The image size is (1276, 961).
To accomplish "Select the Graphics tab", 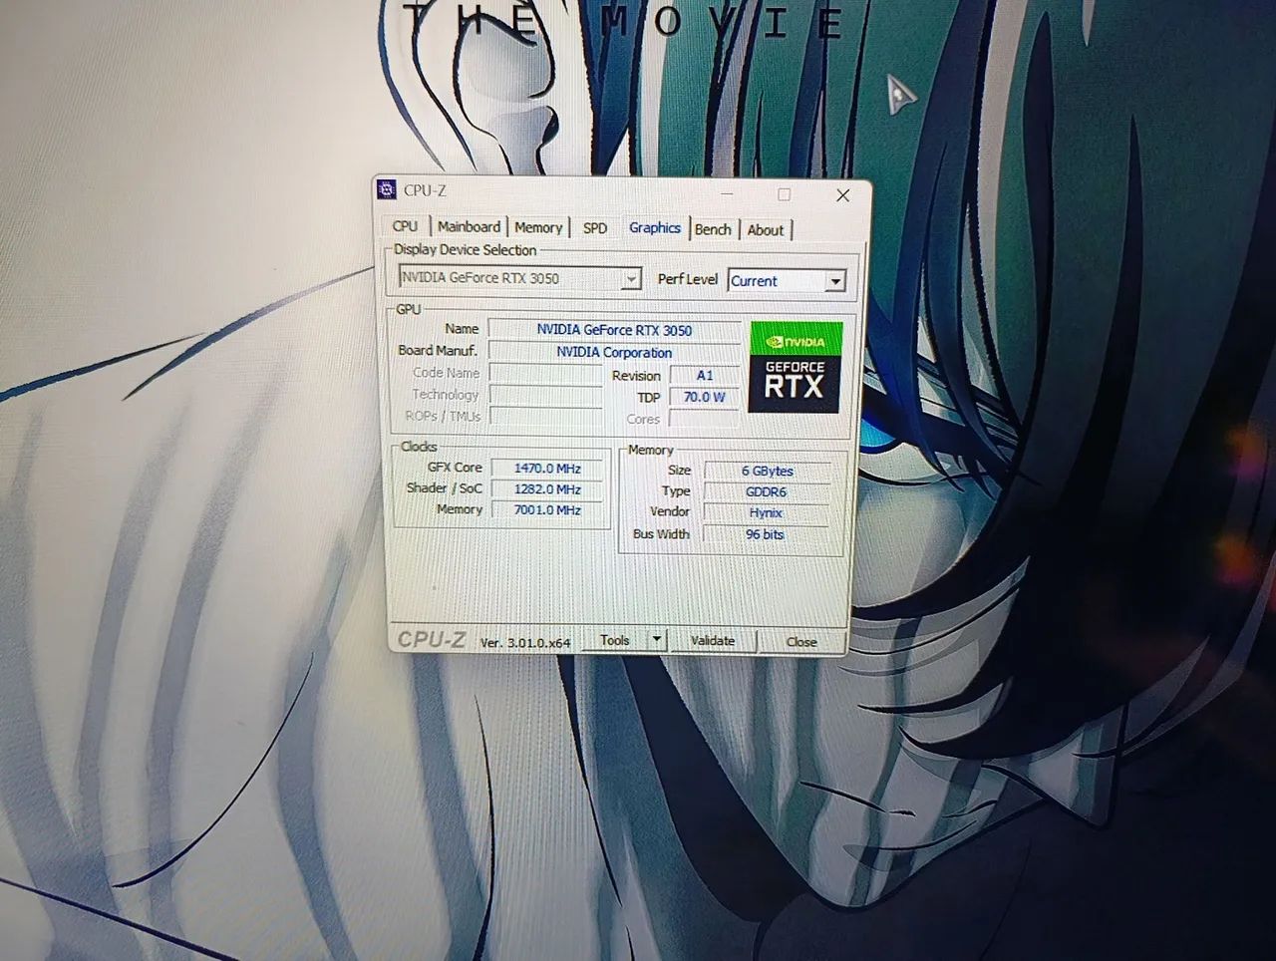I will click(654, 227).
